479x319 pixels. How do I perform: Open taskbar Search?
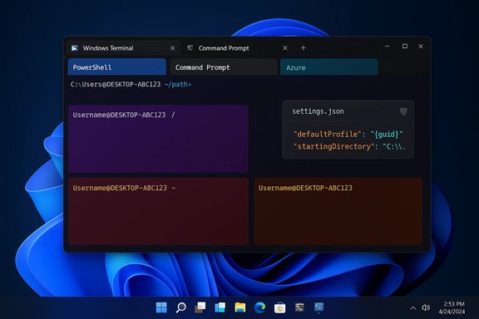click(180, 307)
